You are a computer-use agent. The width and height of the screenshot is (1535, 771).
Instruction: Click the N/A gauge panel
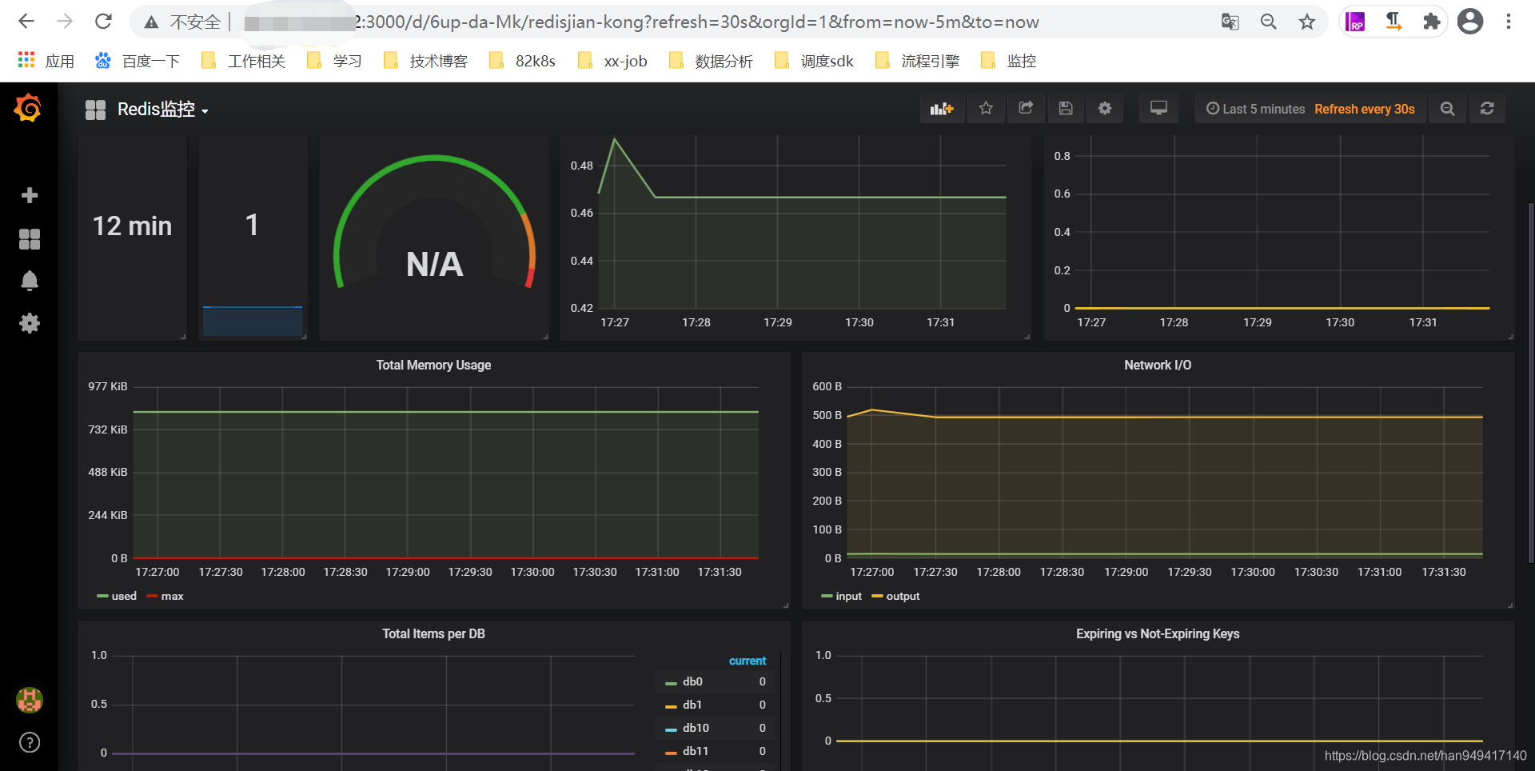434,237
